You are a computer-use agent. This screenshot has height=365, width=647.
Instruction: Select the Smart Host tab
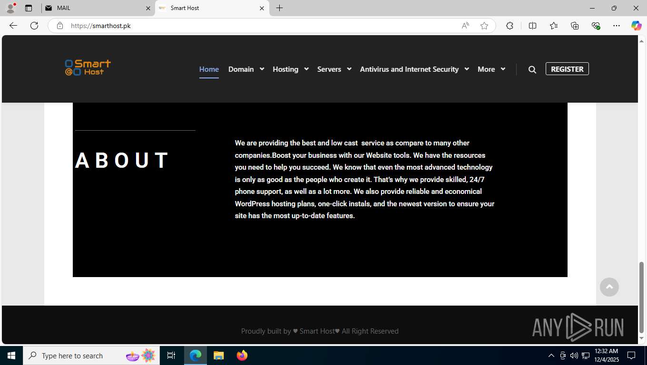coord(212,8)
